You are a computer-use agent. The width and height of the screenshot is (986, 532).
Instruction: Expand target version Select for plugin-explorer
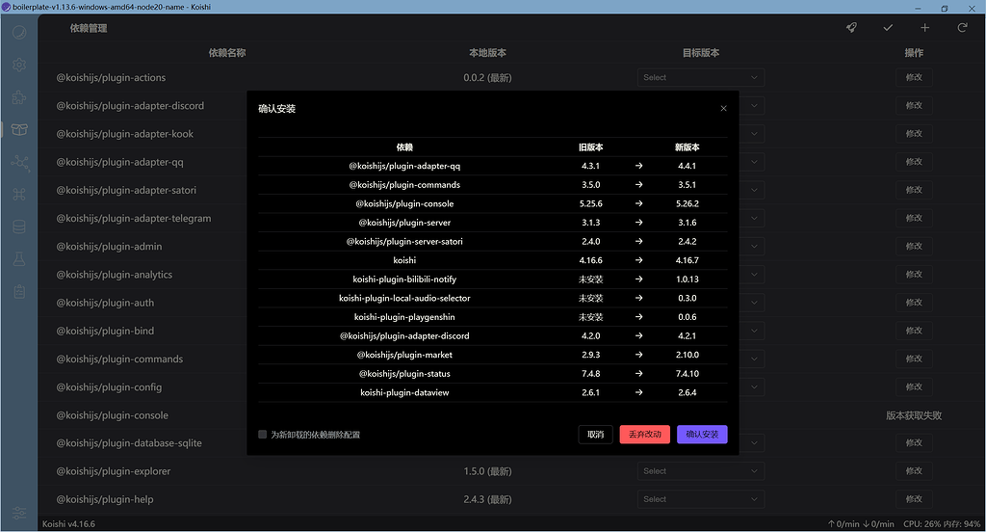coord(700,471)
